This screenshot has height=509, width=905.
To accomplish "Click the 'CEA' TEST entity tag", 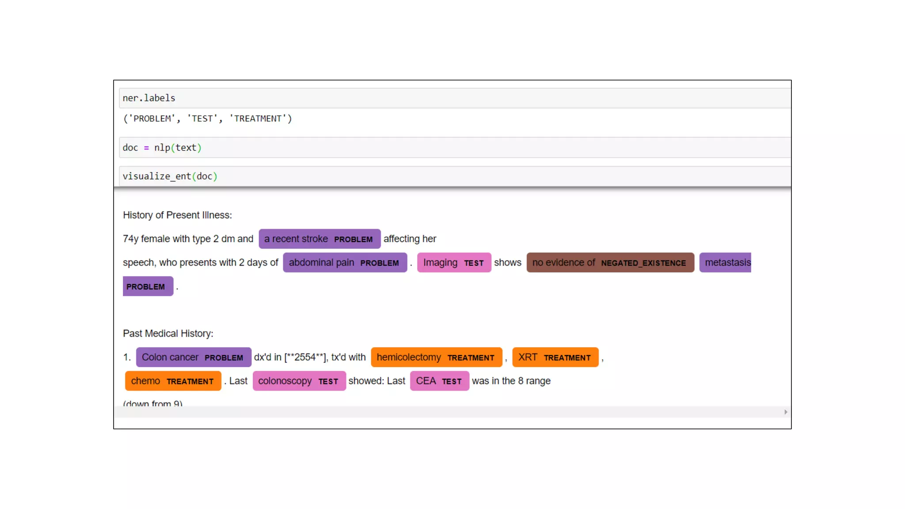I will point(439,381).
